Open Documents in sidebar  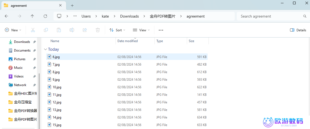pyautogui.click(x=22, y=50)
